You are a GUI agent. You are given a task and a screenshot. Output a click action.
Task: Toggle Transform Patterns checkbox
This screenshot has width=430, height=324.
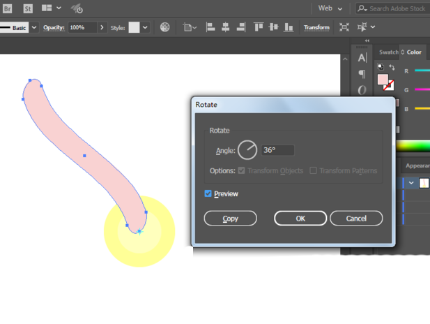tap(313, 170)
